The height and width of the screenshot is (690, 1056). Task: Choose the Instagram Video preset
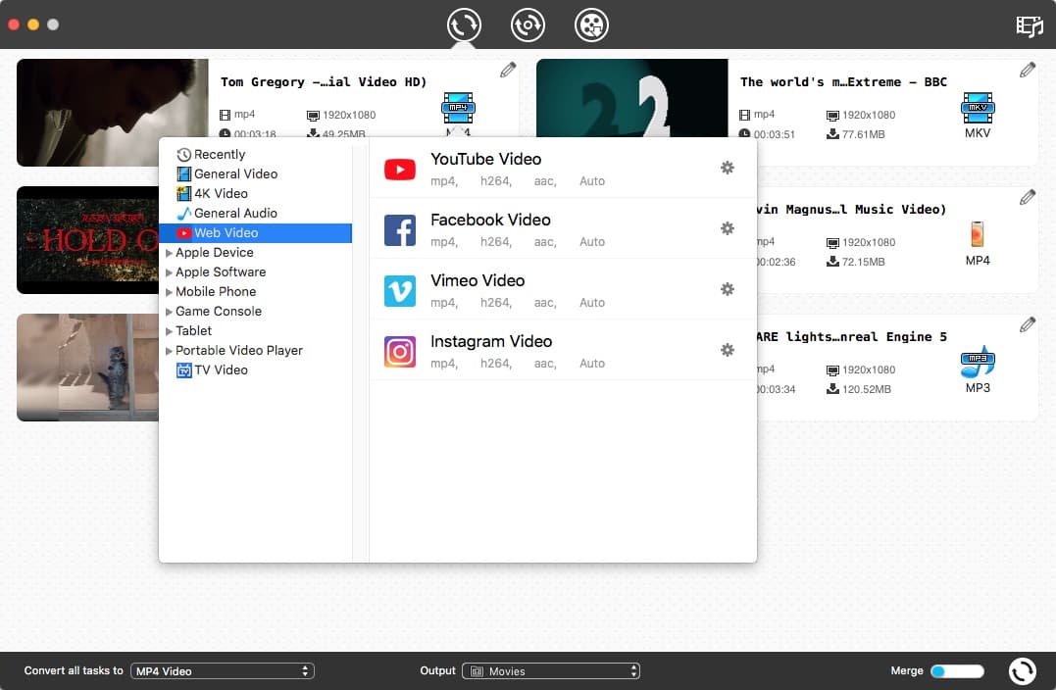pyautogui.click(x=563, y=350)
